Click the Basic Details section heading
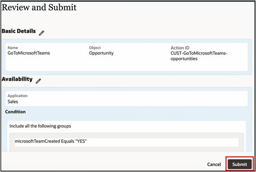Viewport: 256px width, 172px height. tap(19, 31)
